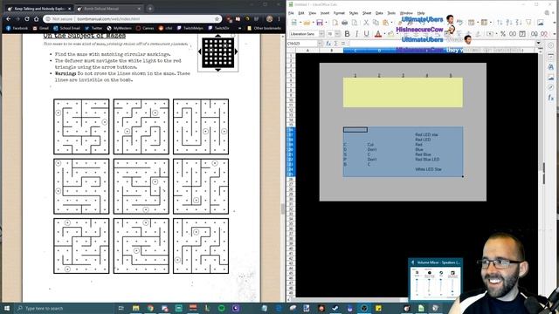This screenshot has height=314, width=559.
Task: Open Tools menu in Calc
Action: 391,13
